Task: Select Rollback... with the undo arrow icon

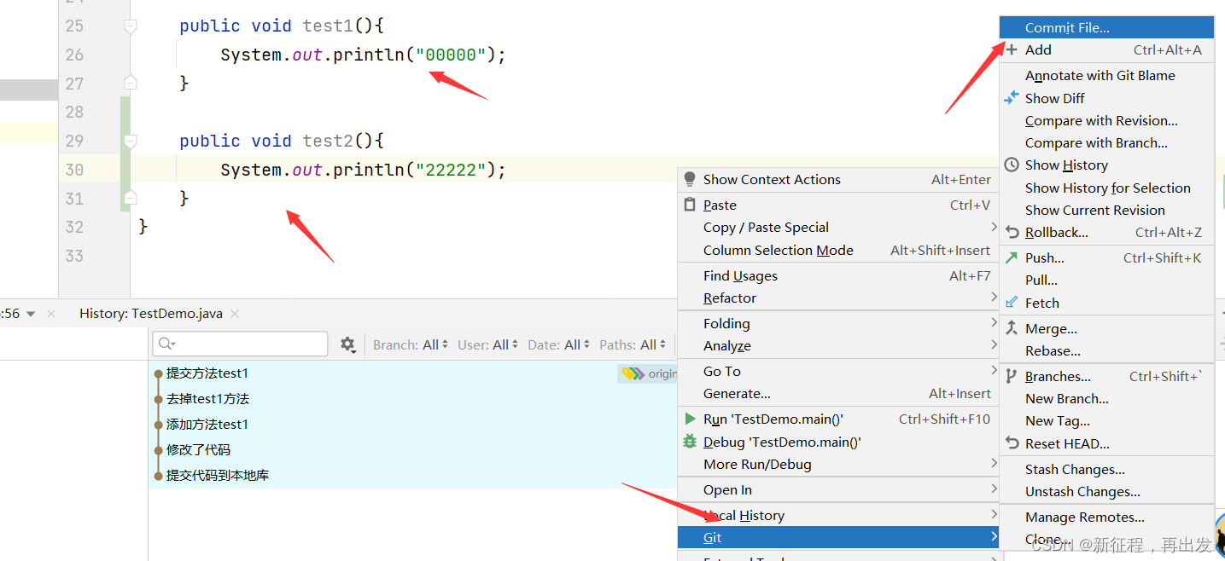Action: coord(1106,232)
